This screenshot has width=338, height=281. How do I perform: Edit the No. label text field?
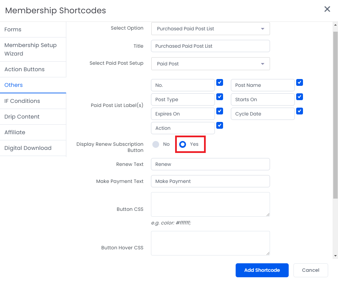[183, 85]
